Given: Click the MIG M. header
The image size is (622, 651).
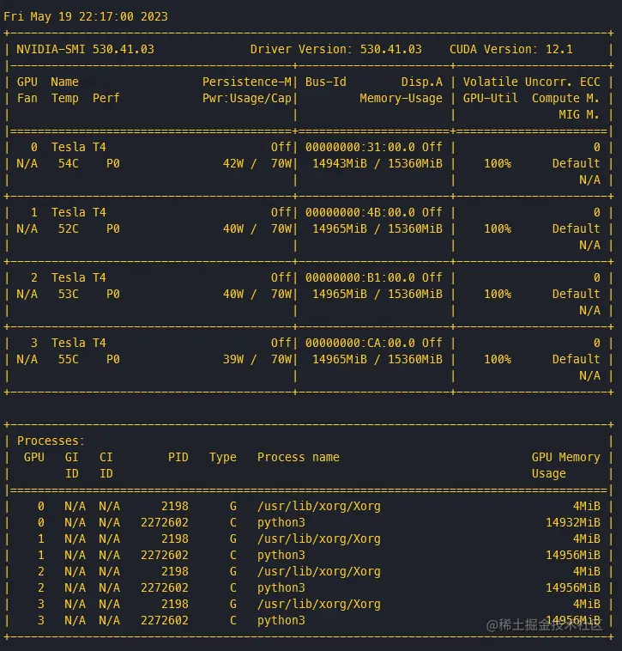Looking at the screenshot, I should pos(579,114).
